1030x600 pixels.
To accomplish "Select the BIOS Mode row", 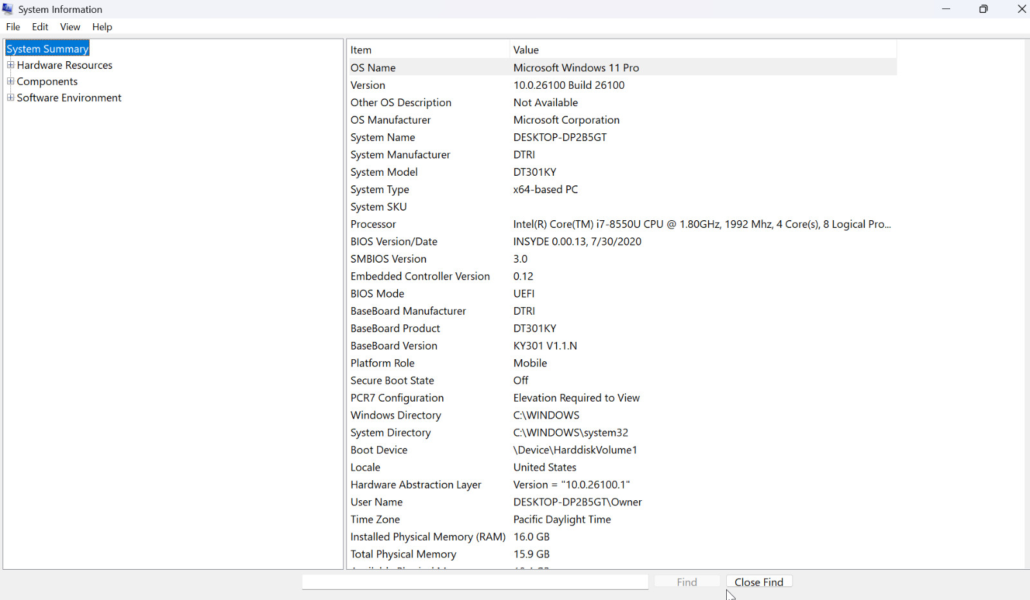I will (623, 294).
